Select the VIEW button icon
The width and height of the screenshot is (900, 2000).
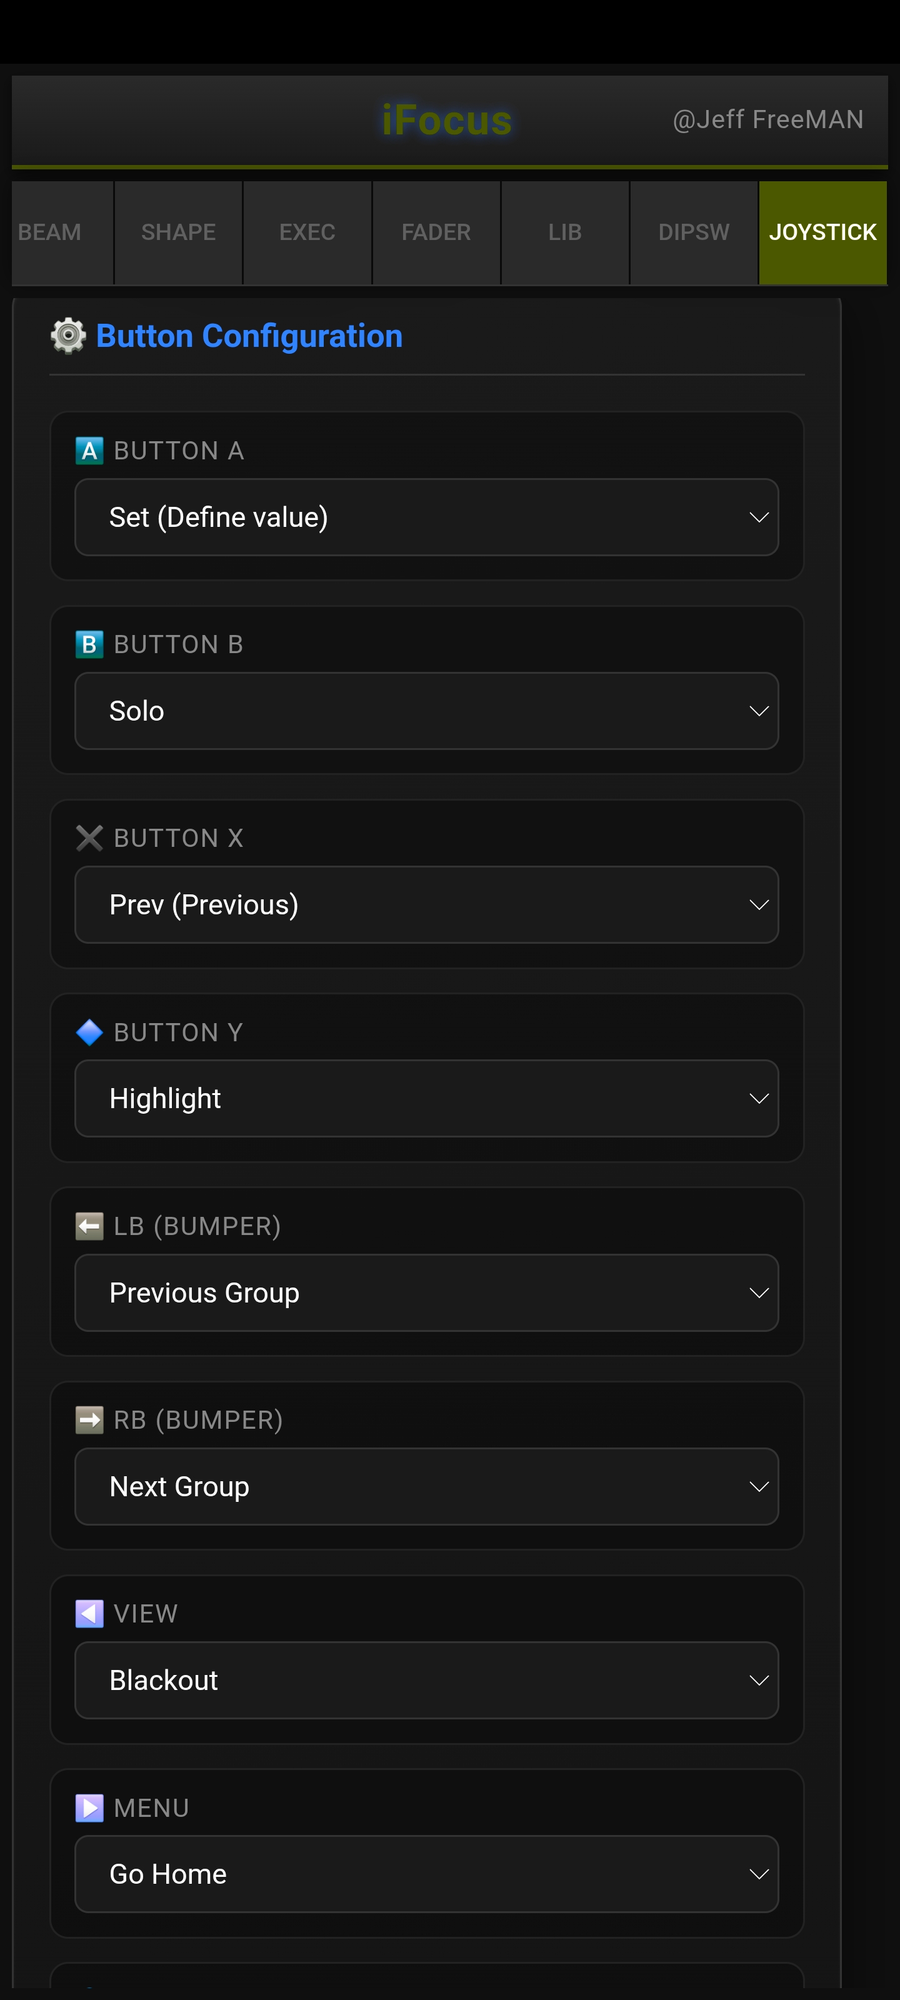pyautogui.click(x=89, y=1613)
